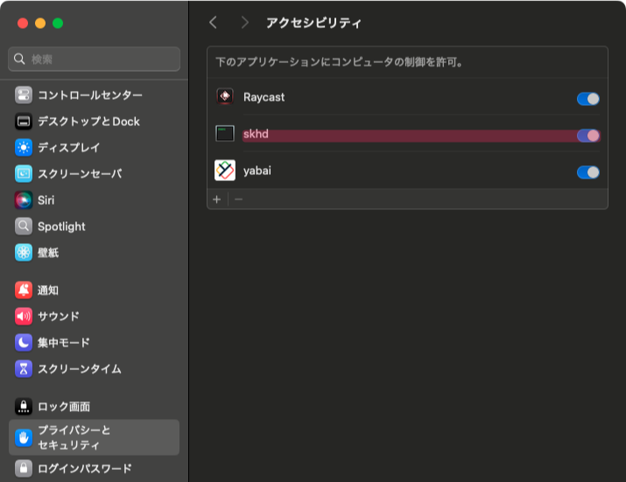The width and height of the screenshot is (626, 482).
Task: Click the ロック画面 sidebar label
Action: 64,407
